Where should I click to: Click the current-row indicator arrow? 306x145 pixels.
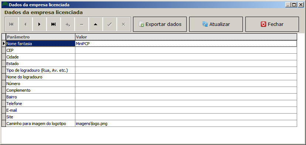pos(4,44)
